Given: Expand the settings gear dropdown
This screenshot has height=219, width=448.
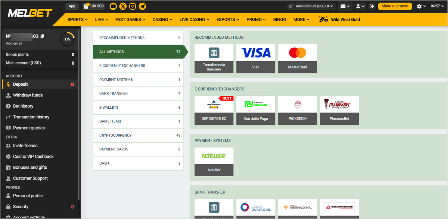Looking at the screenshot, I should [421, 6].
